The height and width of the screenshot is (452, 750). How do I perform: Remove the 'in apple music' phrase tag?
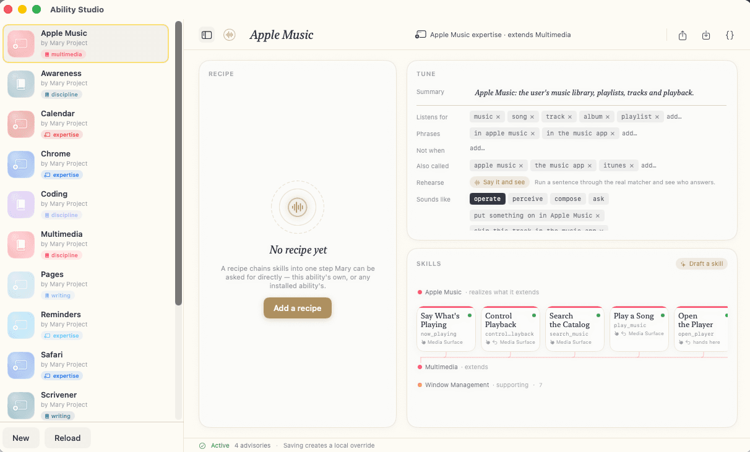click(533, 134)
